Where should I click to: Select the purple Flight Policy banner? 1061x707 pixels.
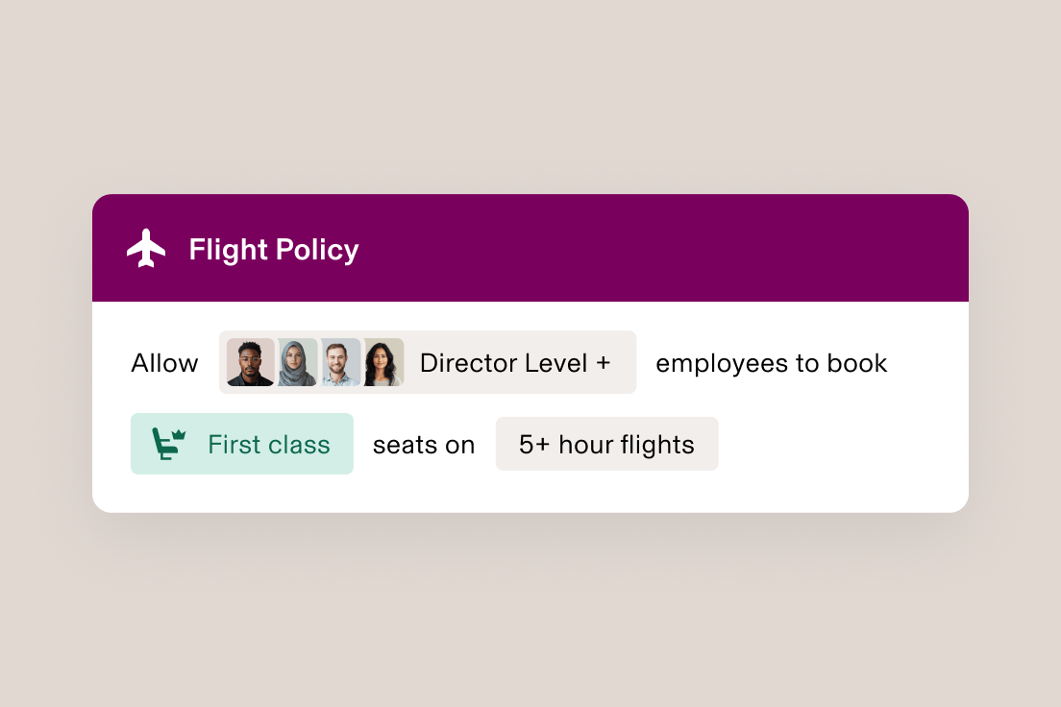tap(530, 247)
